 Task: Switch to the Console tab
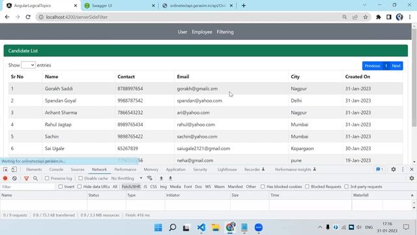coord(56,170)
